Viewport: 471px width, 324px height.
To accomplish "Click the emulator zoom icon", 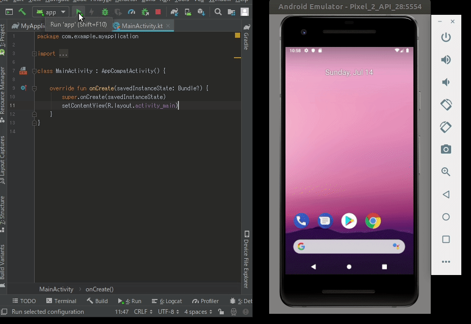I will [446, 171].
